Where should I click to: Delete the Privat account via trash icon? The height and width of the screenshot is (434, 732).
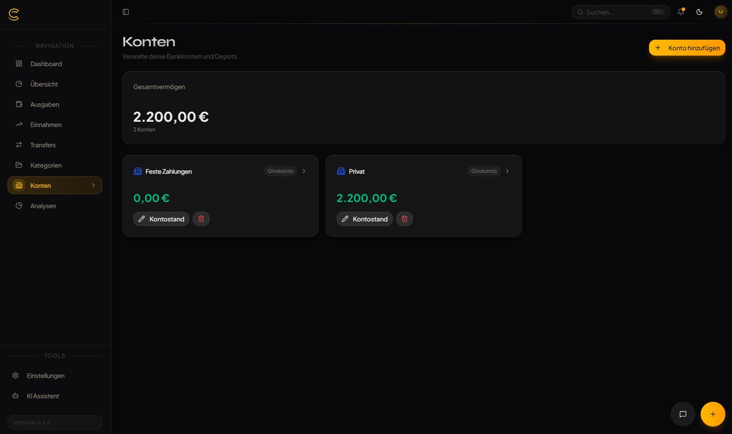[x=405, y=219]
